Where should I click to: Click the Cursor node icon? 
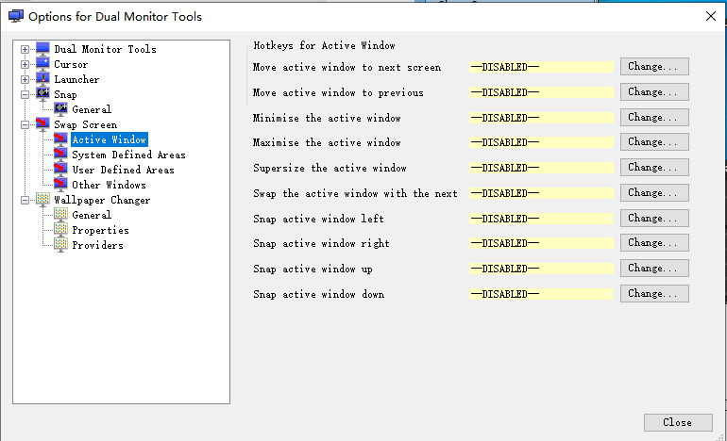(42, 64)
